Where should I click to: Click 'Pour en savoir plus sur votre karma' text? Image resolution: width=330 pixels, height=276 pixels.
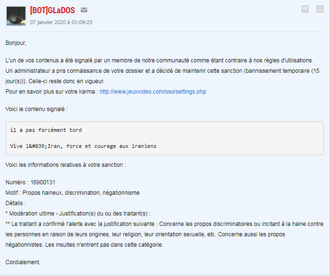50,92
